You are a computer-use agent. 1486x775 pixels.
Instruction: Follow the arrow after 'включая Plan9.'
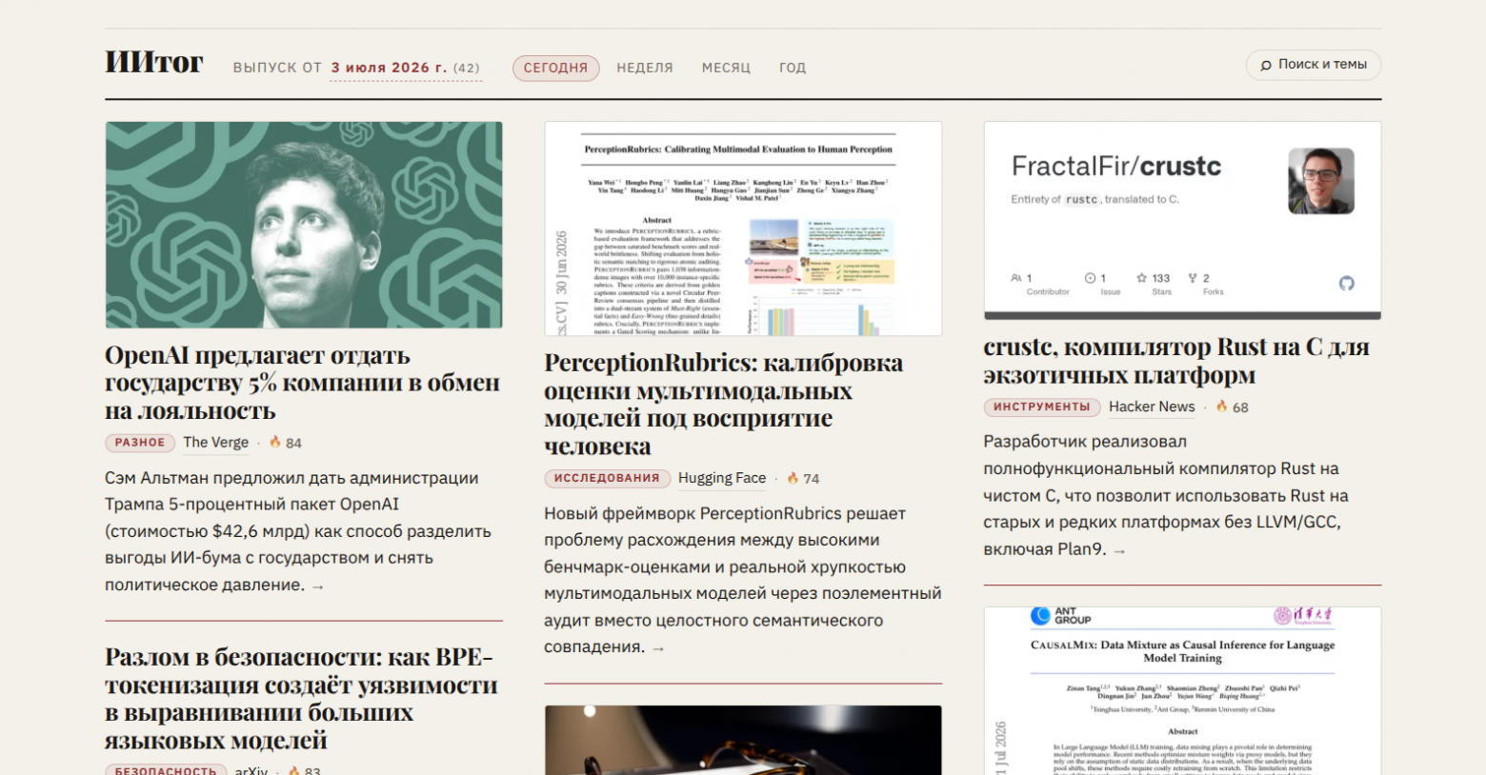tap(1119, 551)
